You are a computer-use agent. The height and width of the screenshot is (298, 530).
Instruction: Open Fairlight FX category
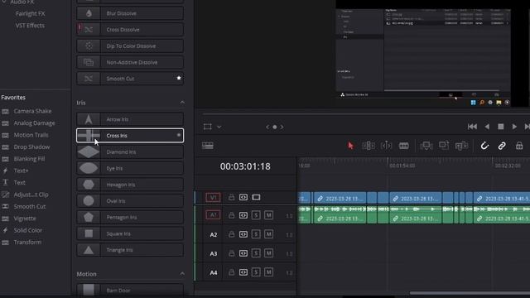30,14
